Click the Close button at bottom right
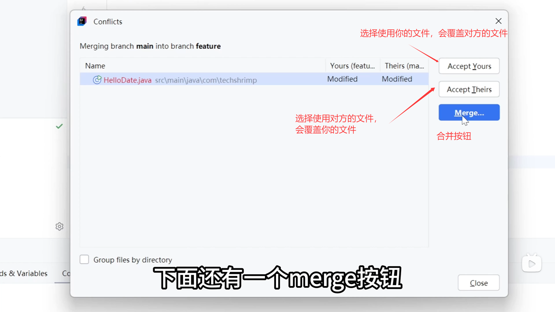This screenshot has height=312, width=555. (478, 283)
